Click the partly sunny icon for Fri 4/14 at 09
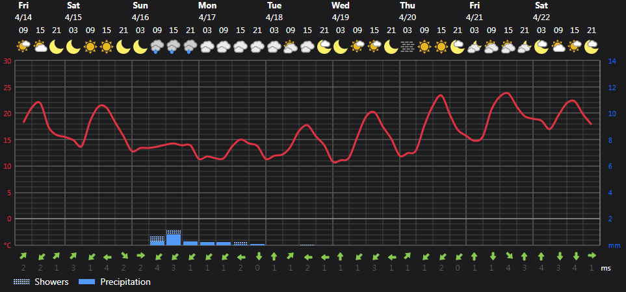 [x=23, y=46]
